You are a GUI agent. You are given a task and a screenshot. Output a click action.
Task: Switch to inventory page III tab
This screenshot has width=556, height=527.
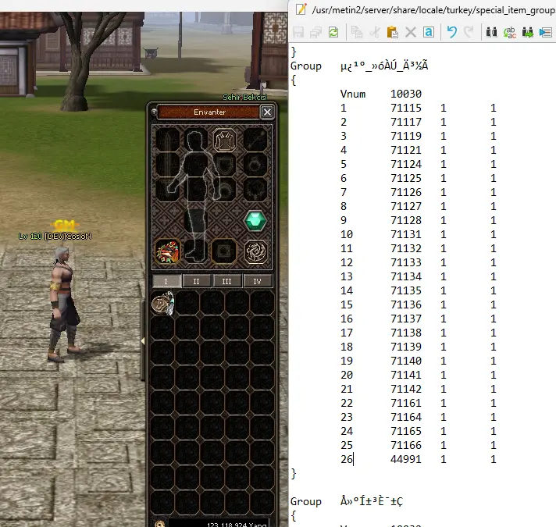(227, 281)
